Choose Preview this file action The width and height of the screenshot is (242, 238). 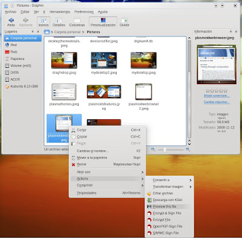(169, 207)
